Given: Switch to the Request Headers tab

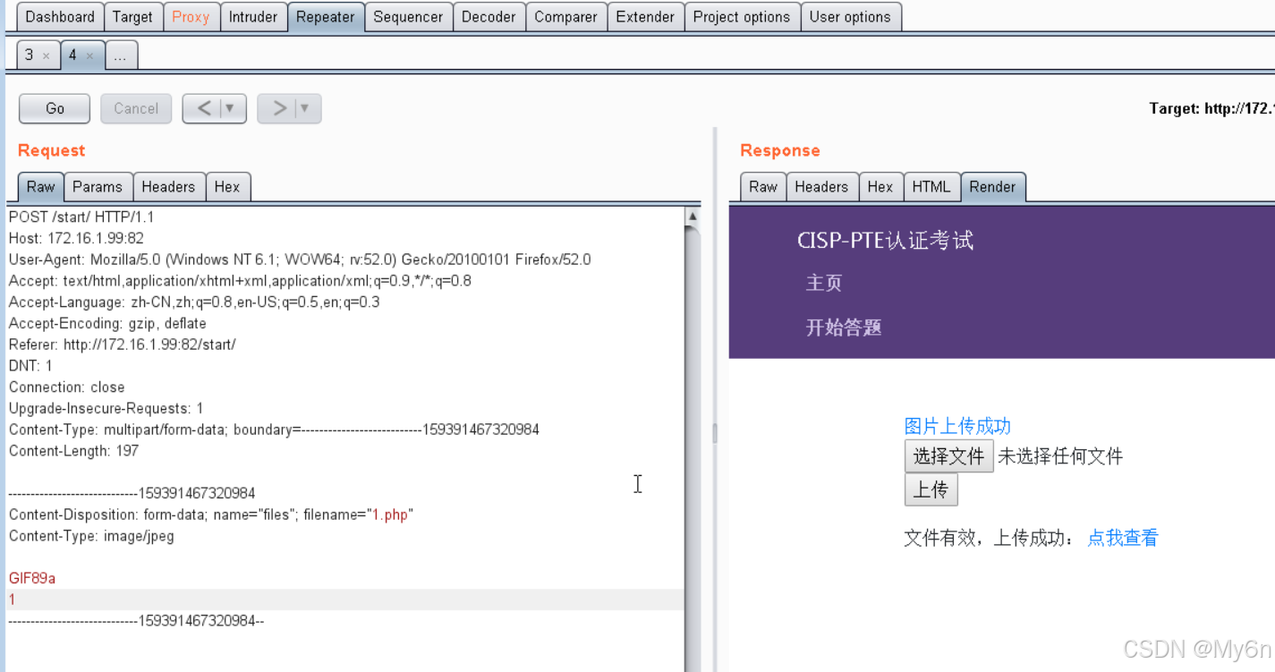Looking at the screenshot, I should tap(168, 187).
